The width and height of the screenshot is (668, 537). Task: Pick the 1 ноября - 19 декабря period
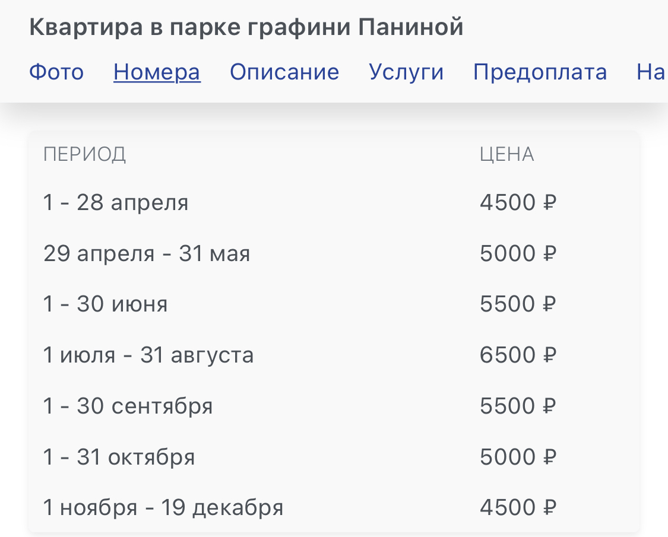163,508
